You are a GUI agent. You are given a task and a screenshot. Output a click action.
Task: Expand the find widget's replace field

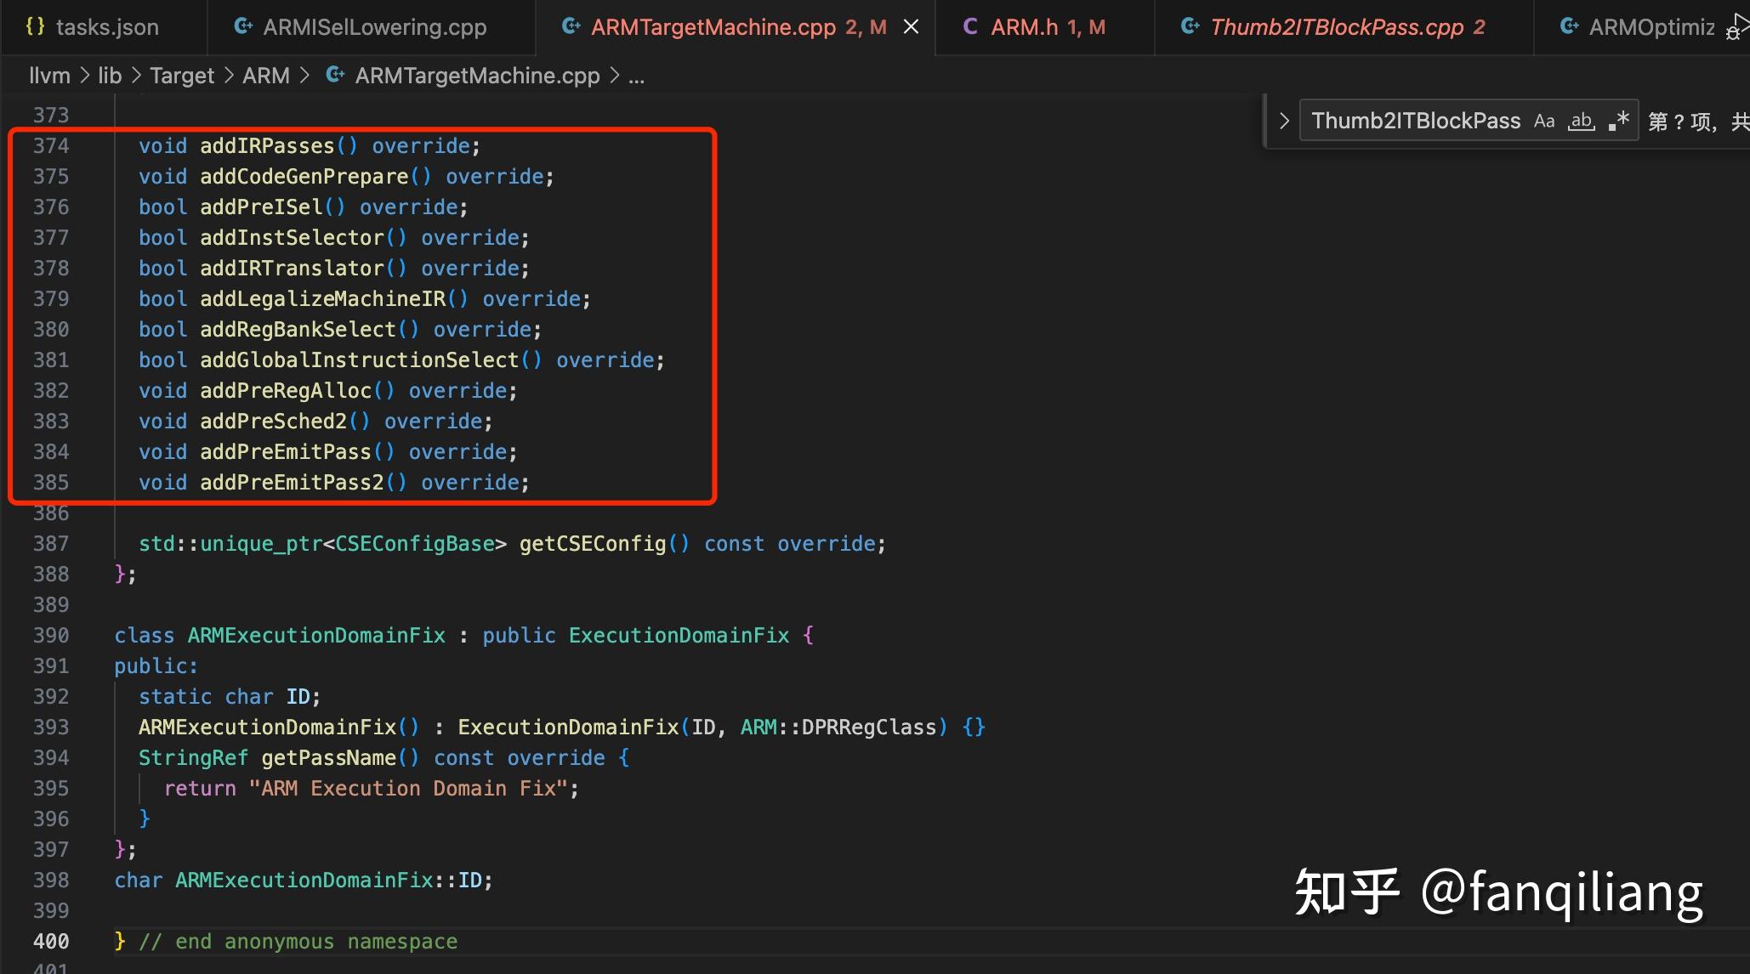[1284, 122]
